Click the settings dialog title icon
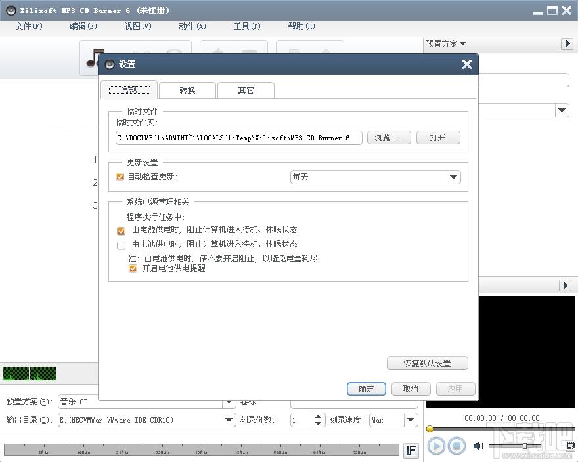The width and height of the screenshot is (578, 462). click(x=110, y=64)
